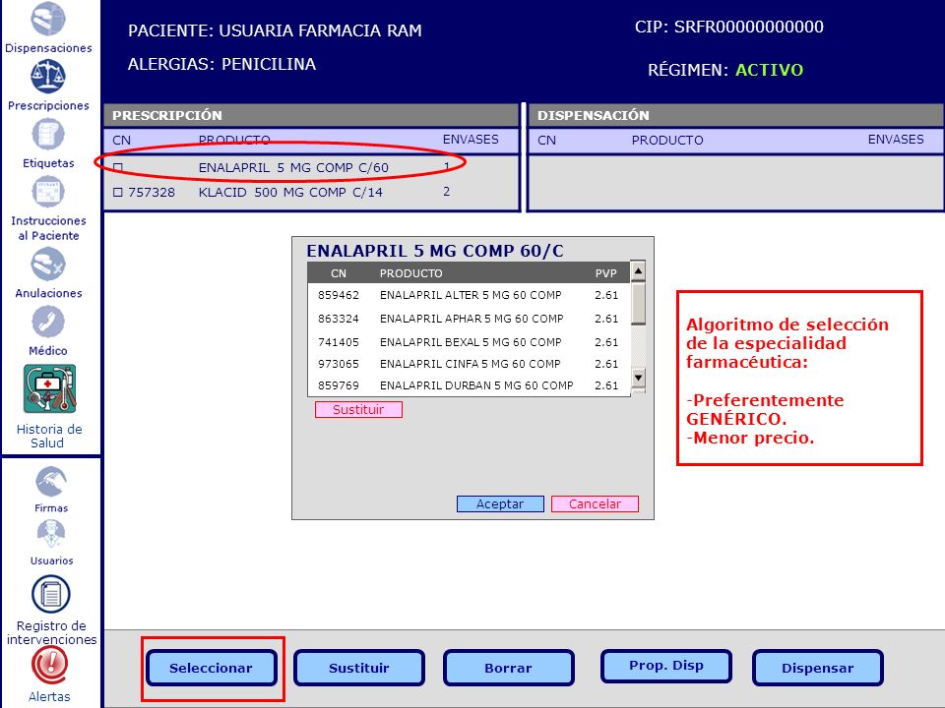Viewport: 945px width, 708px height.
Task: Click the PRESCRIPCIÓN panel title
Action: (x=167, y=115)
